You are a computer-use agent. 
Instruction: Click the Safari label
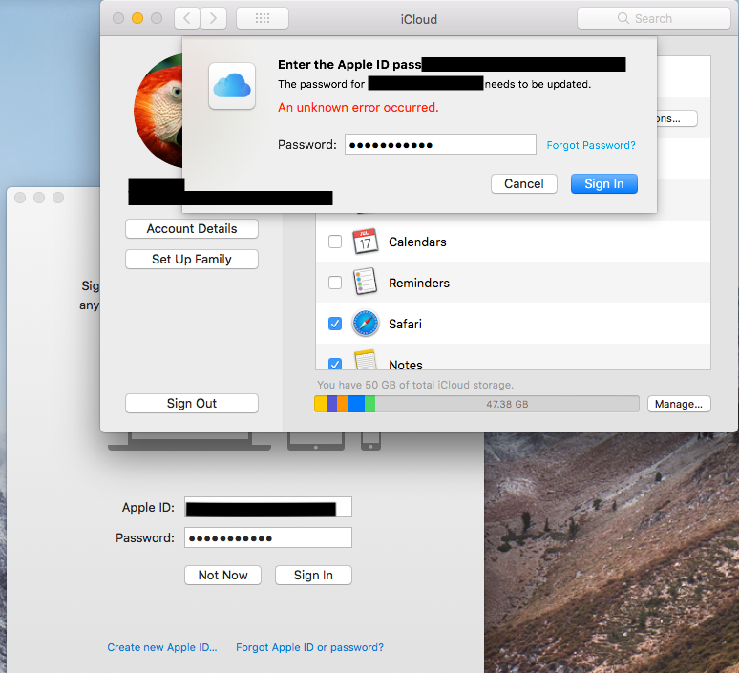(x=406, y=324)
